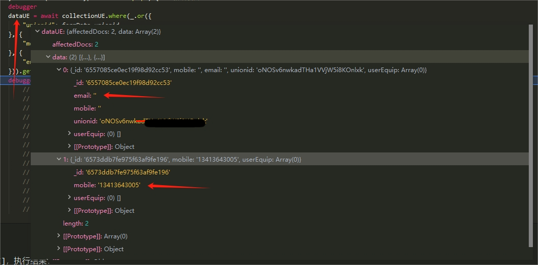Expand userEquip under item 1
538x265 pixels.
pos(70,197)
